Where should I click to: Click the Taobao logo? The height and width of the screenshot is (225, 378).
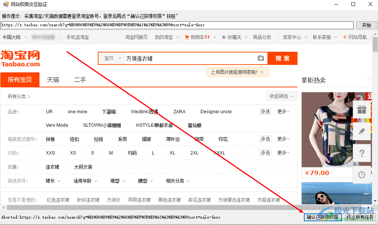pos(20,58)
